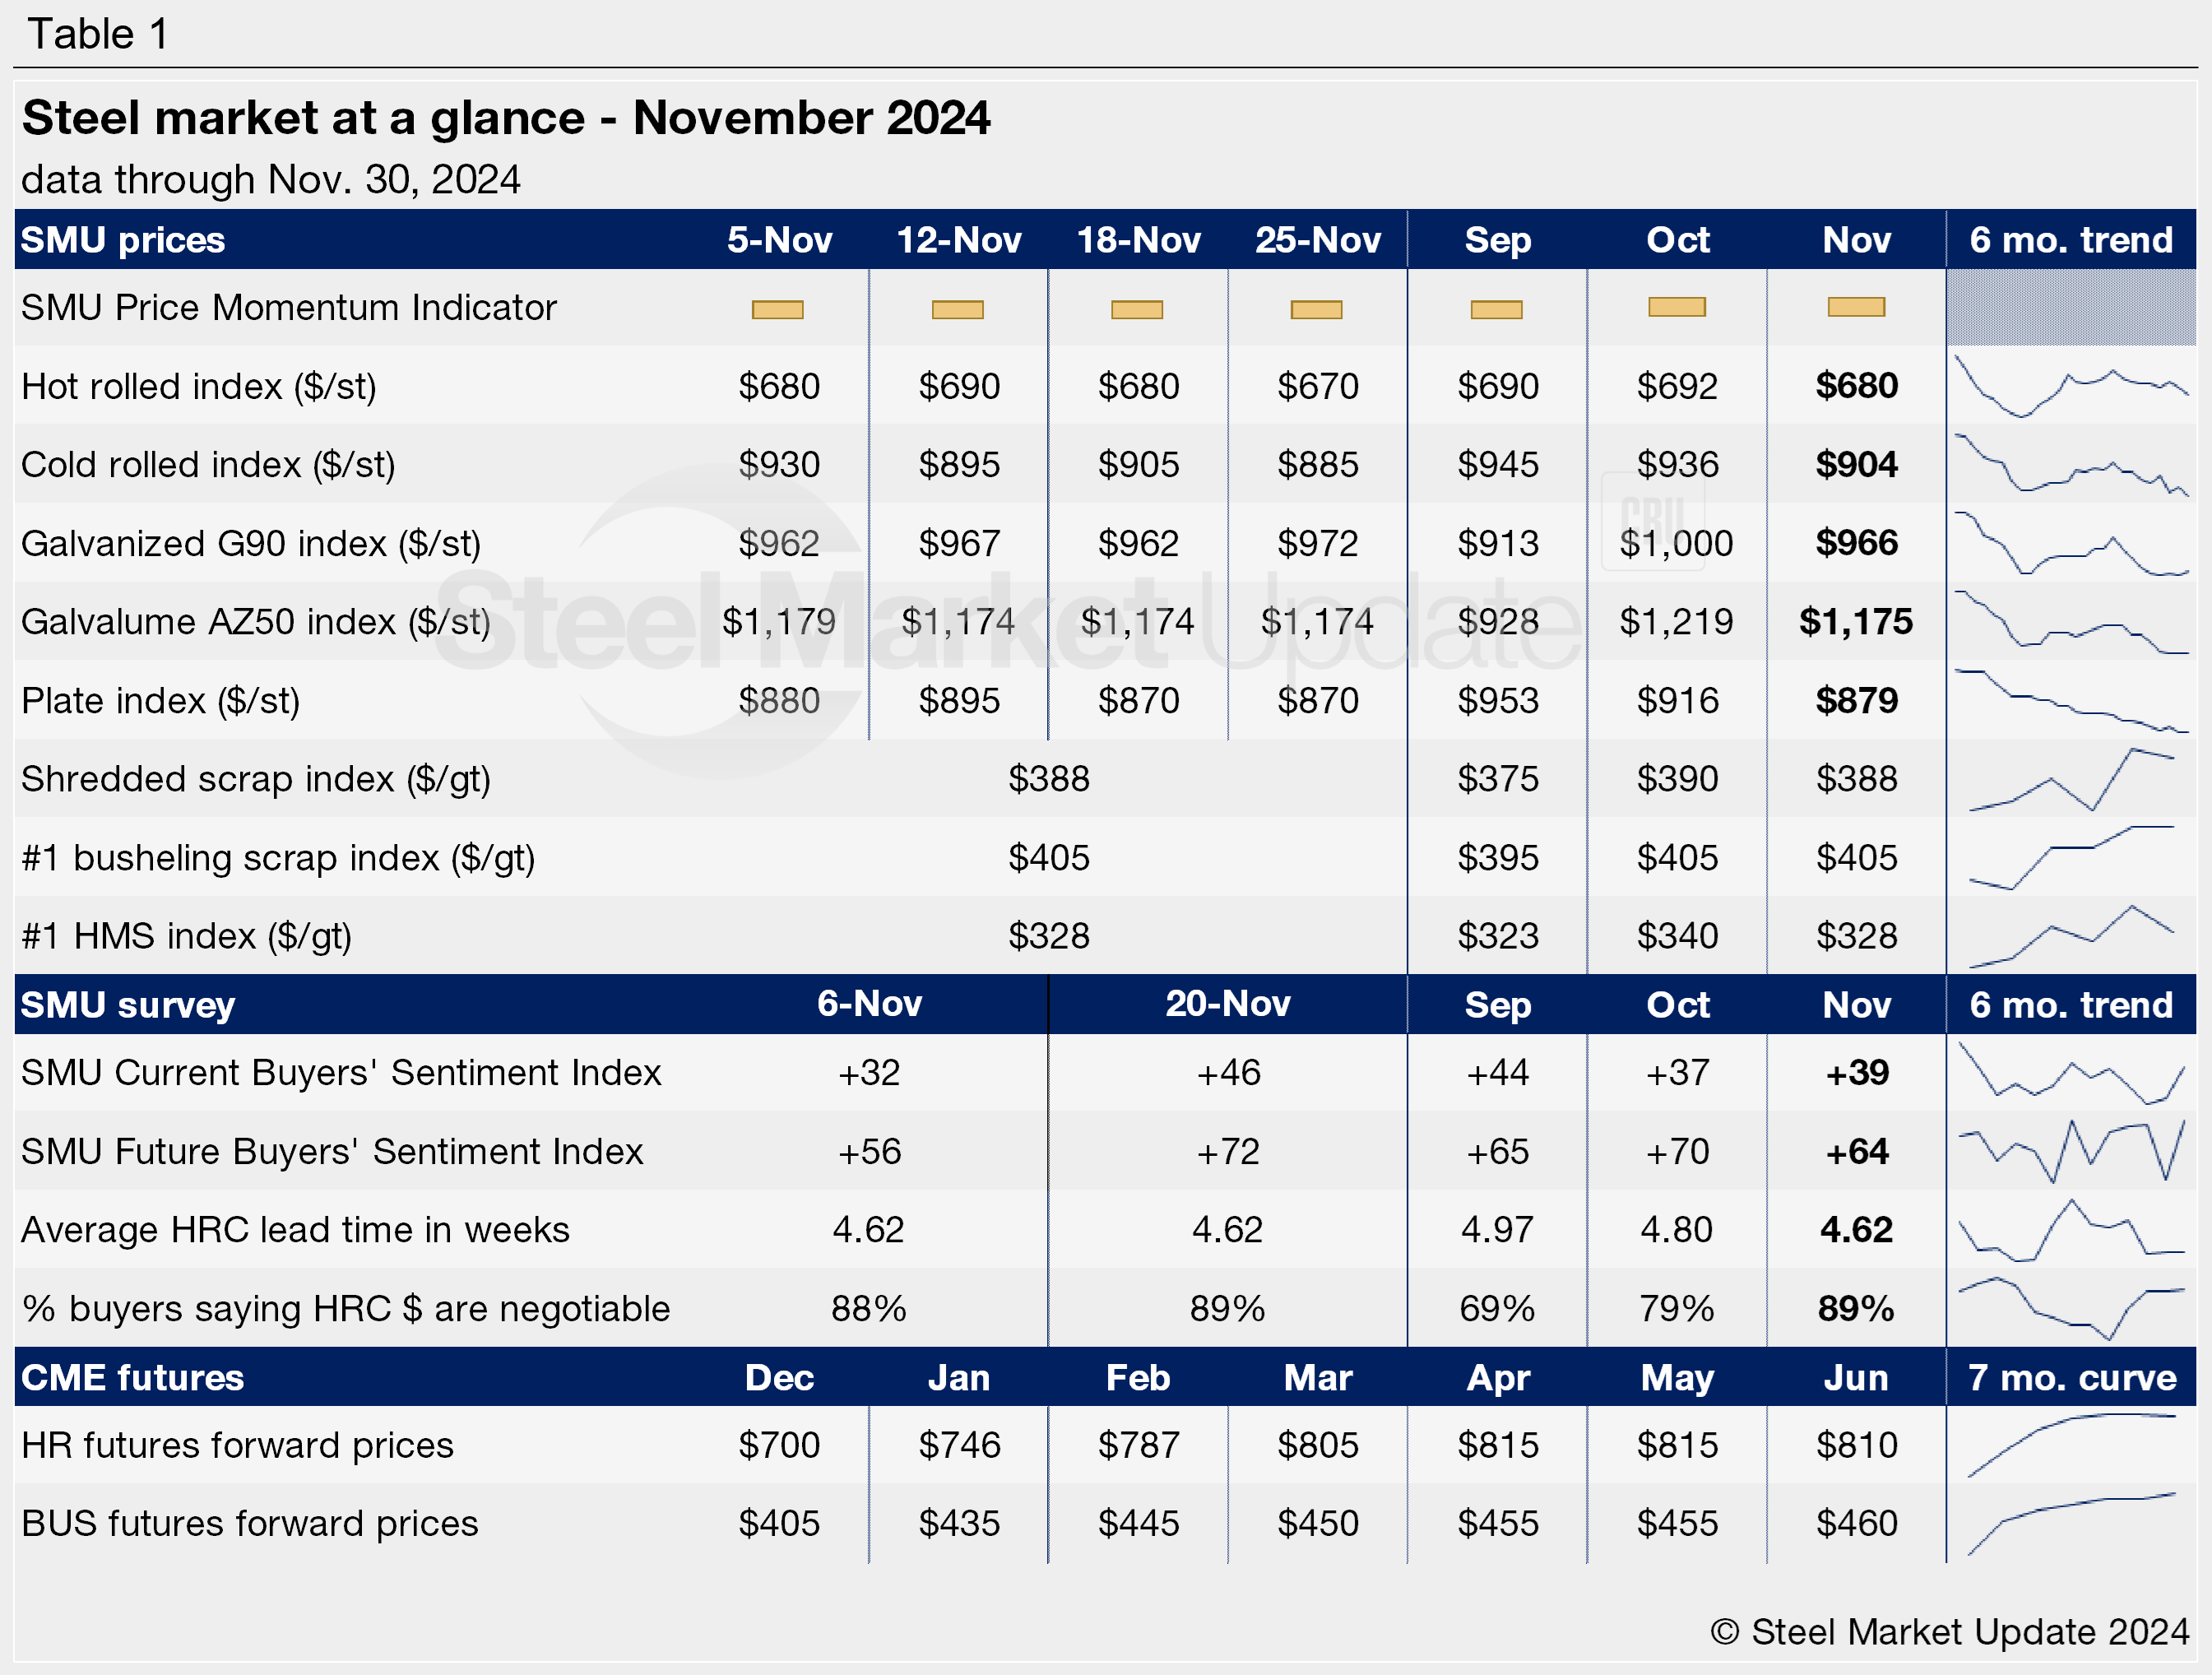Click the 20-Nov survey column header

pos(1227,1004)
